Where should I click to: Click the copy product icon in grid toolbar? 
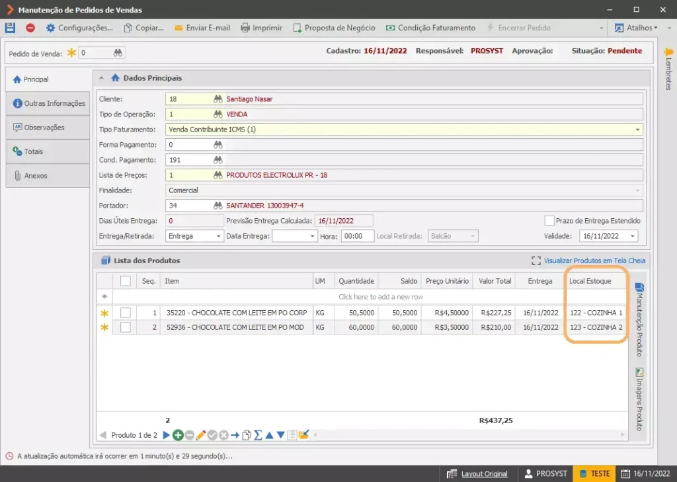pyautogui.click(x=247, y=435)
